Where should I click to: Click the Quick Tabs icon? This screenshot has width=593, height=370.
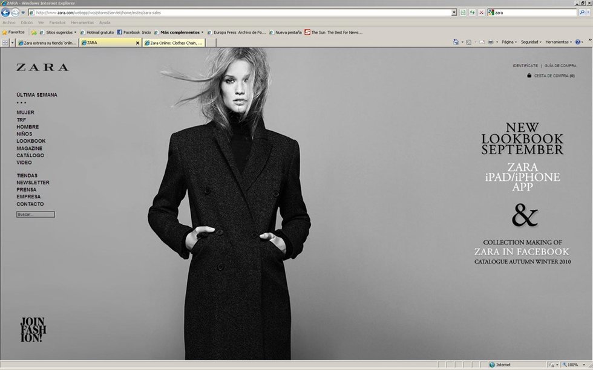tap(5, 43)
